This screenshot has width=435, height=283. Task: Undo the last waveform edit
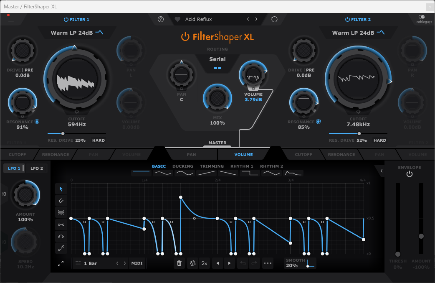pyautogui.click(x=243, y=263)
